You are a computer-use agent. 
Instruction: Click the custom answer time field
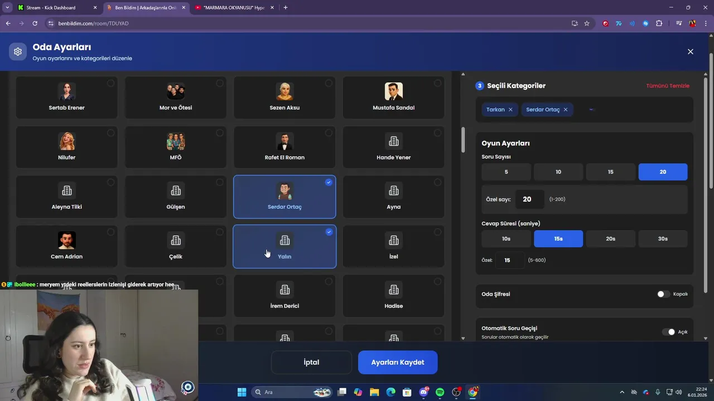pyautogui.click(x=510, y=260)
